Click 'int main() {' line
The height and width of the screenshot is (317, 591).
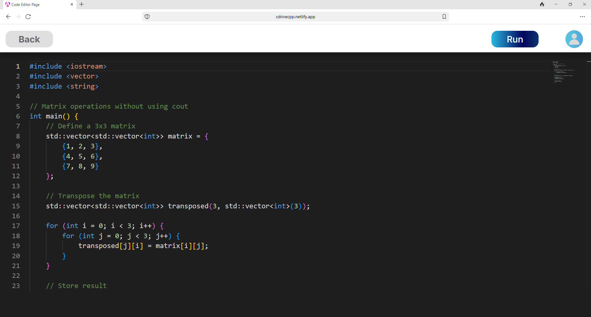[x=54, y=116]
